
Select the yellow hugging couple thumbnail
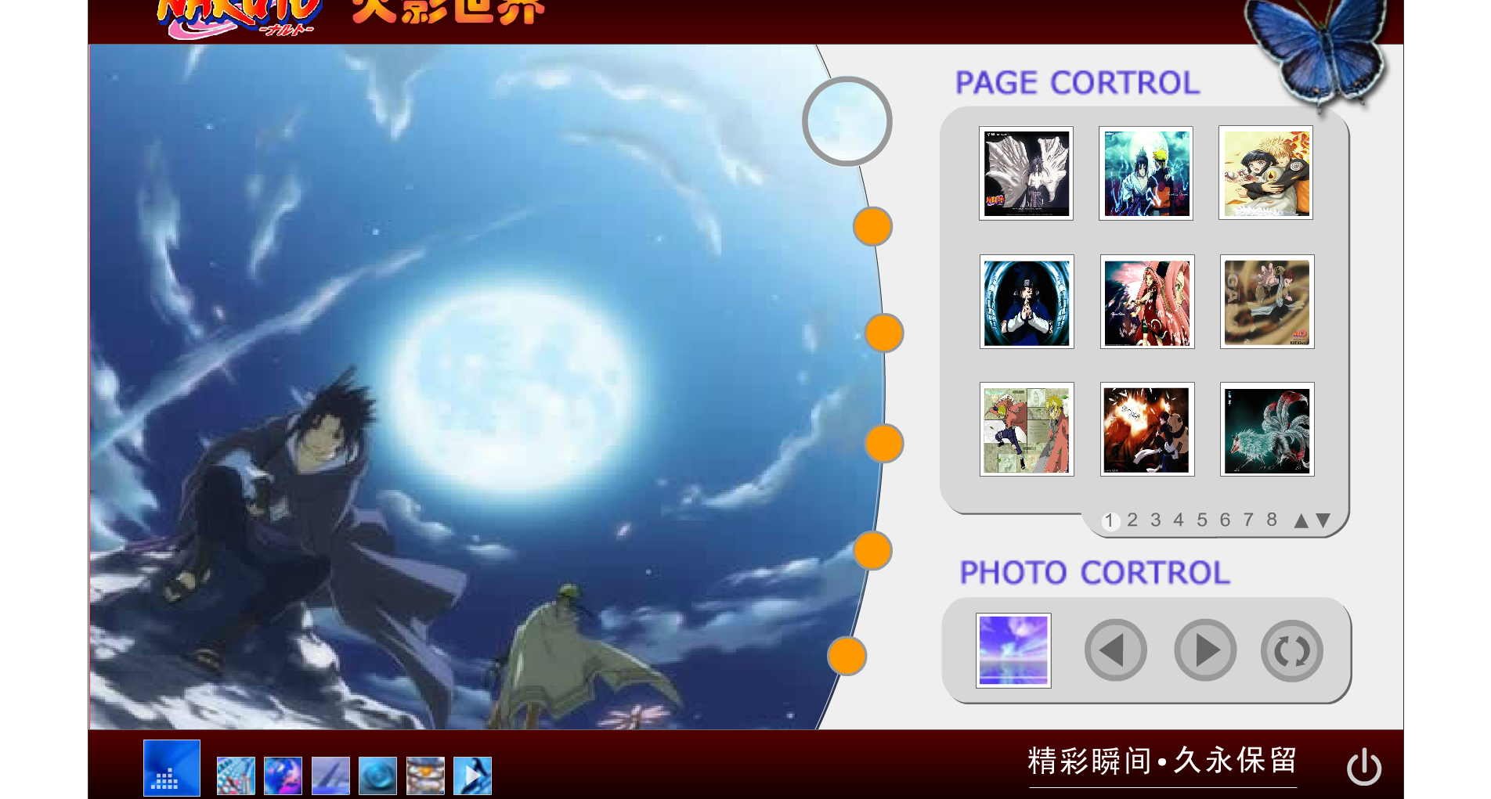click(1265, 173)
